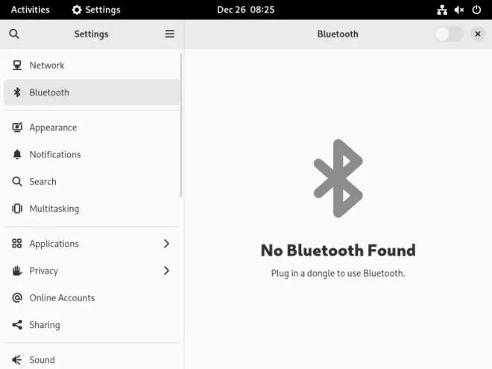Open the power system menu icon

[x=476, y=10]
